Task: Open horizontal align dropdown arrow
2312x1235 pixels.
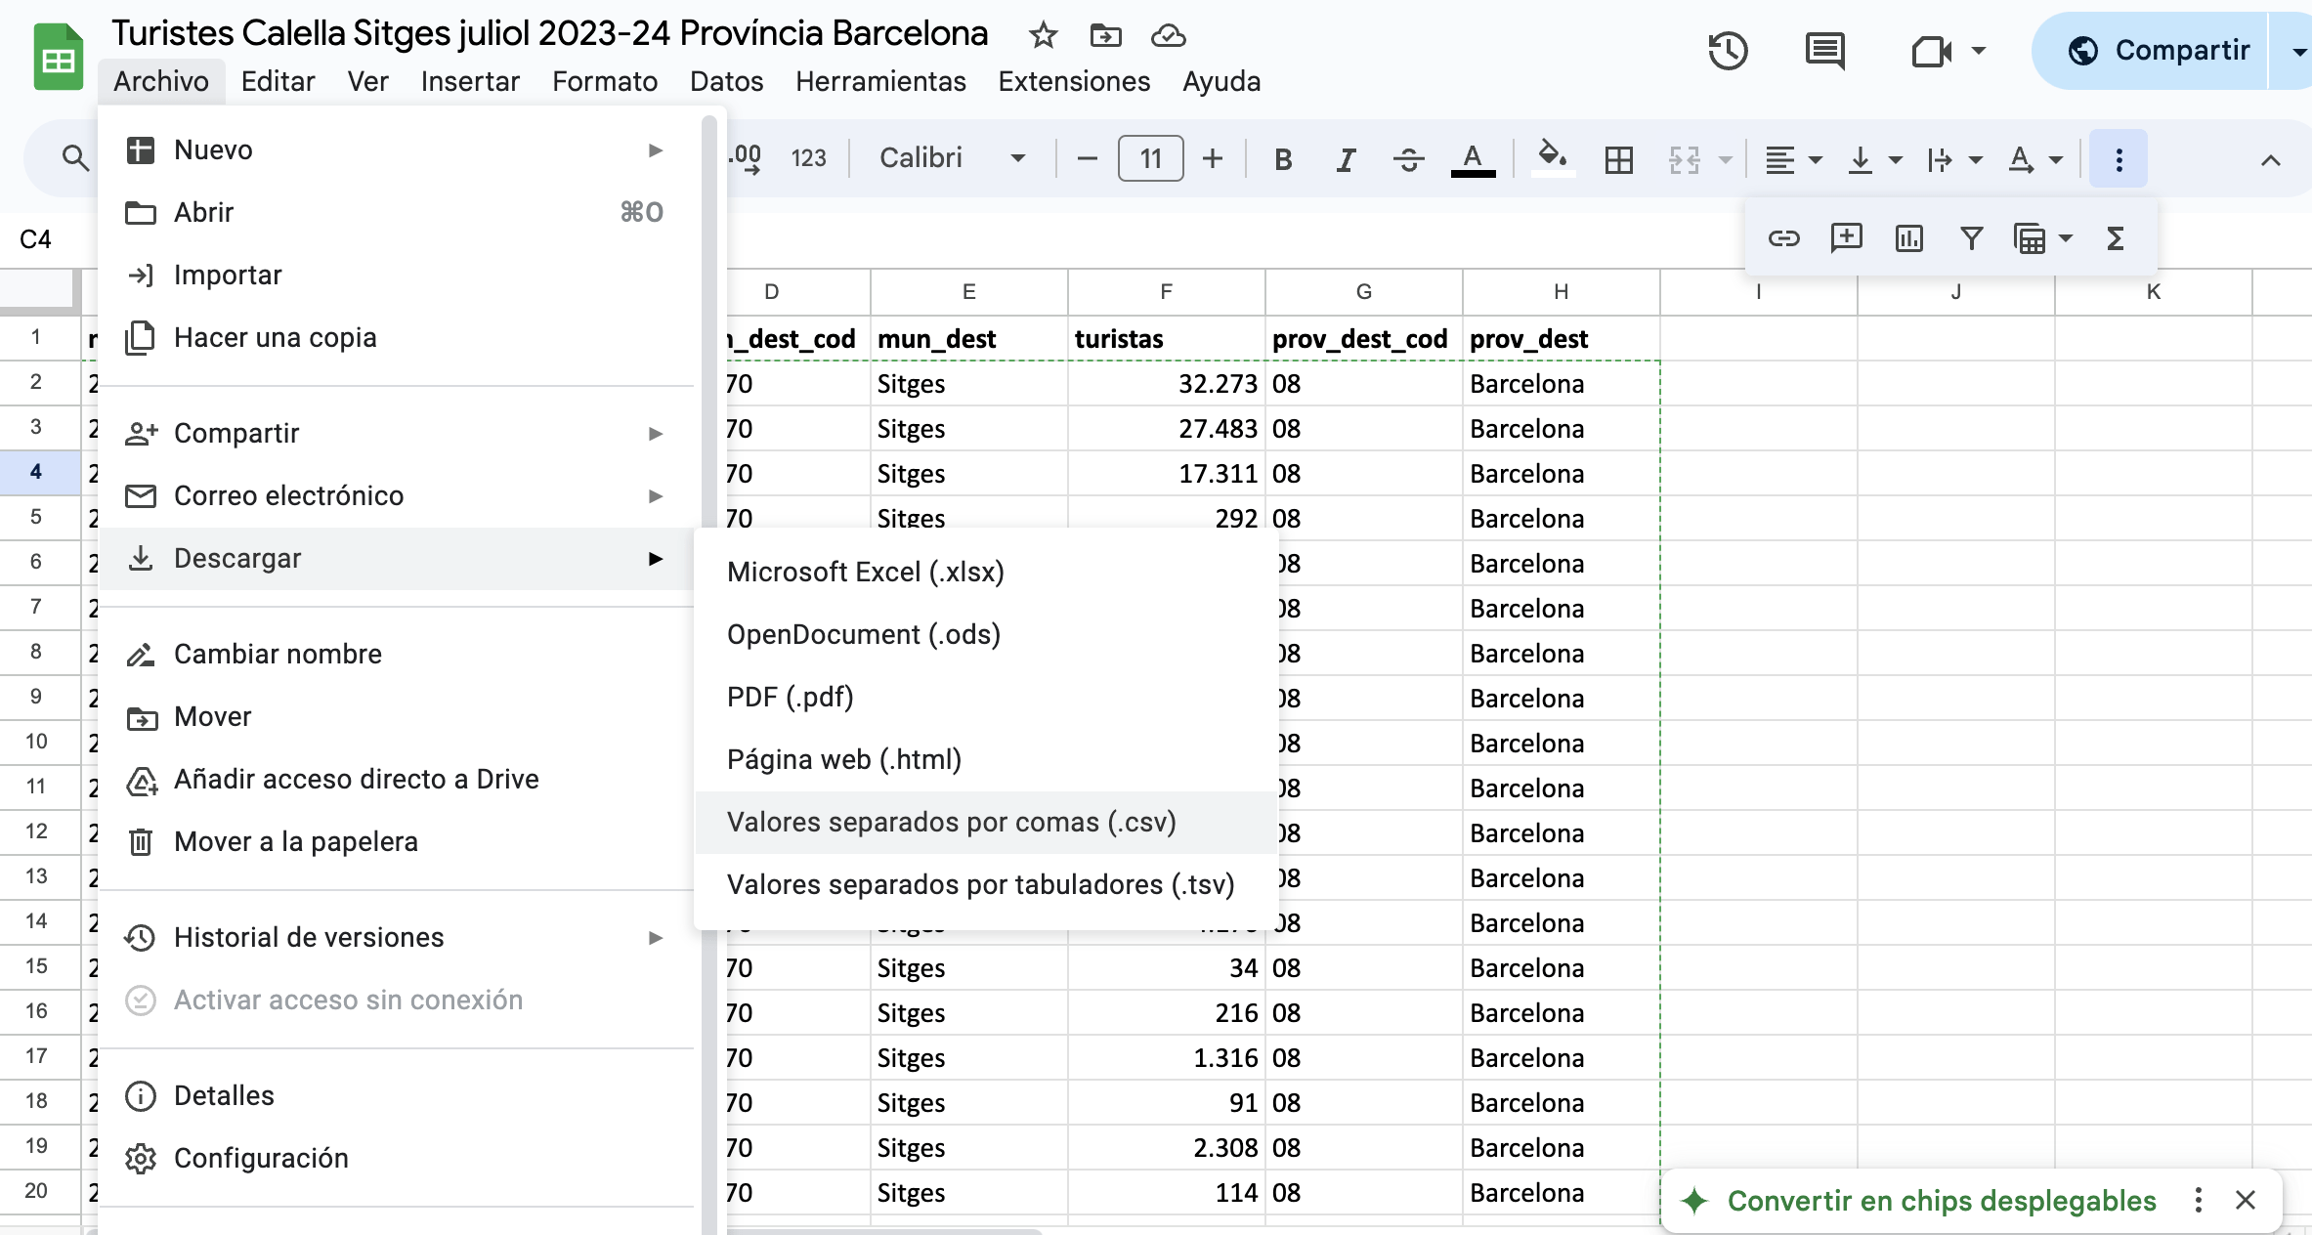Action: click(1816, 159)
